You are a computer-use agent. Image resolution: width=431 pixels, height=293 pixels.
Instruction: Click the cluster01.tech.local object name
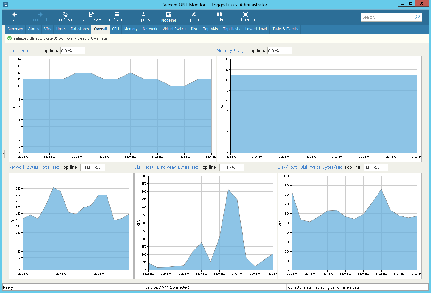click(x=59, y=38)
